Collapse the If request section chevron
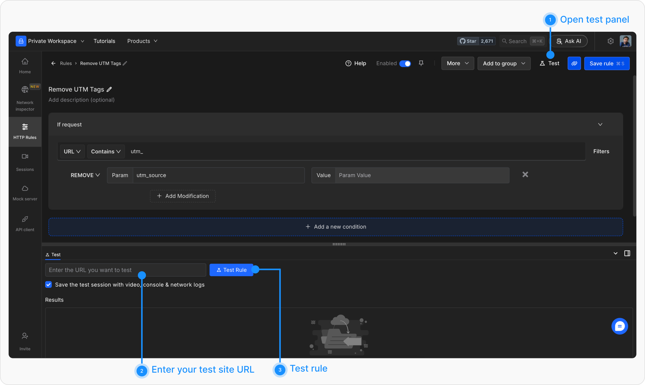645x385 pixels. click(x=600, y=124)
